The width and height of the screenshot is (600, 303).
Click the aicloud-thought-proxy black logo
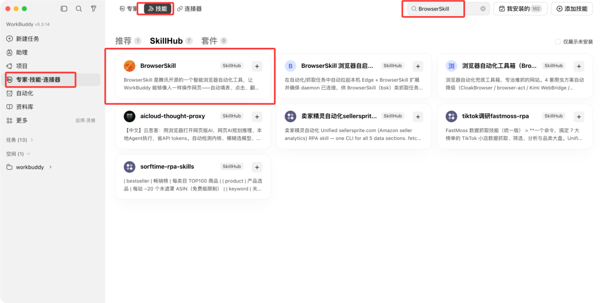pos(129,116)
